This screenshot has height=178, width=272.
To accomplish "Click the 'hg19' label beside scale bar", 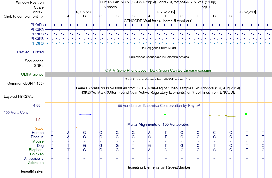I will coord(206,7).
